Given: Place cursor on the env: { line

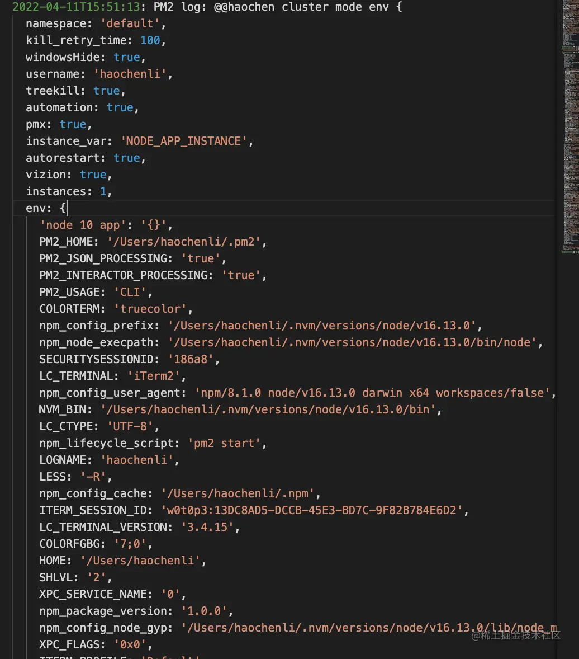Looking at the screenshot, I should pos(46,208).
